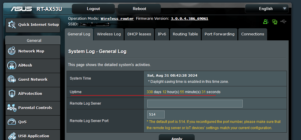Screen dimensions: 301x140
Task: Open USB Application from the sidebar
Action: point(34,136)
